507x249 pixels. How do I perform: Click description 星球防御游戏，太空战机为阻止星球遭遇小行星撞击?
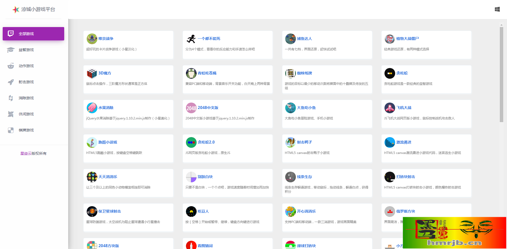[x=123, y=222]
